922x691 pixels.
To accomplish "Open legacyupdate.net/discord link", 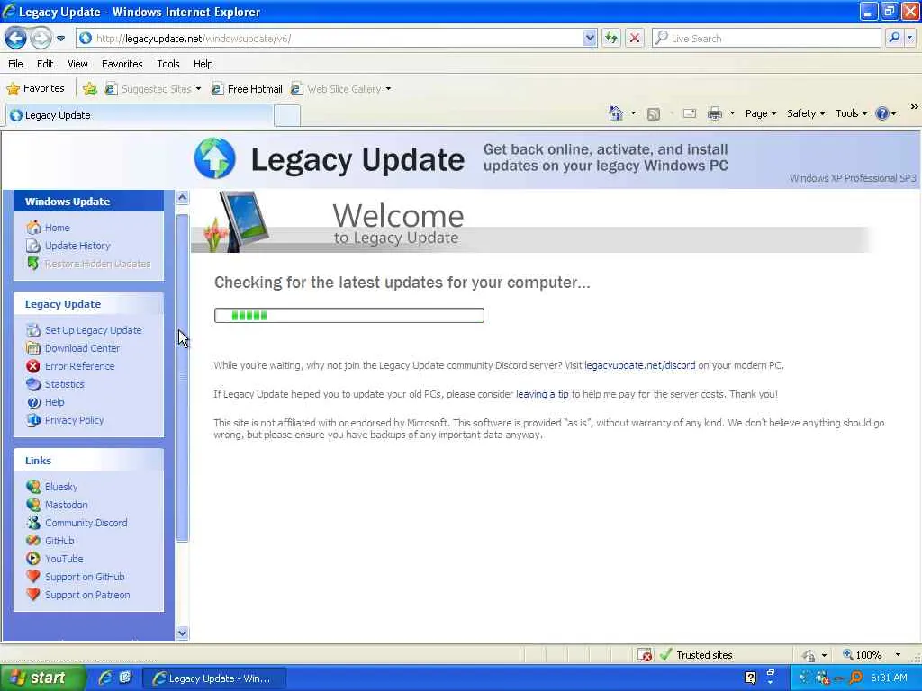I will 640,365.
